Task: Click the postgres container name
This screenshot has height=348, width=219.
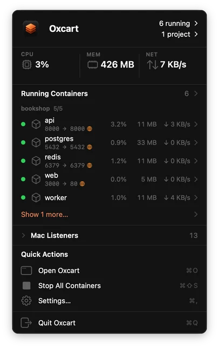Action: 59,139
